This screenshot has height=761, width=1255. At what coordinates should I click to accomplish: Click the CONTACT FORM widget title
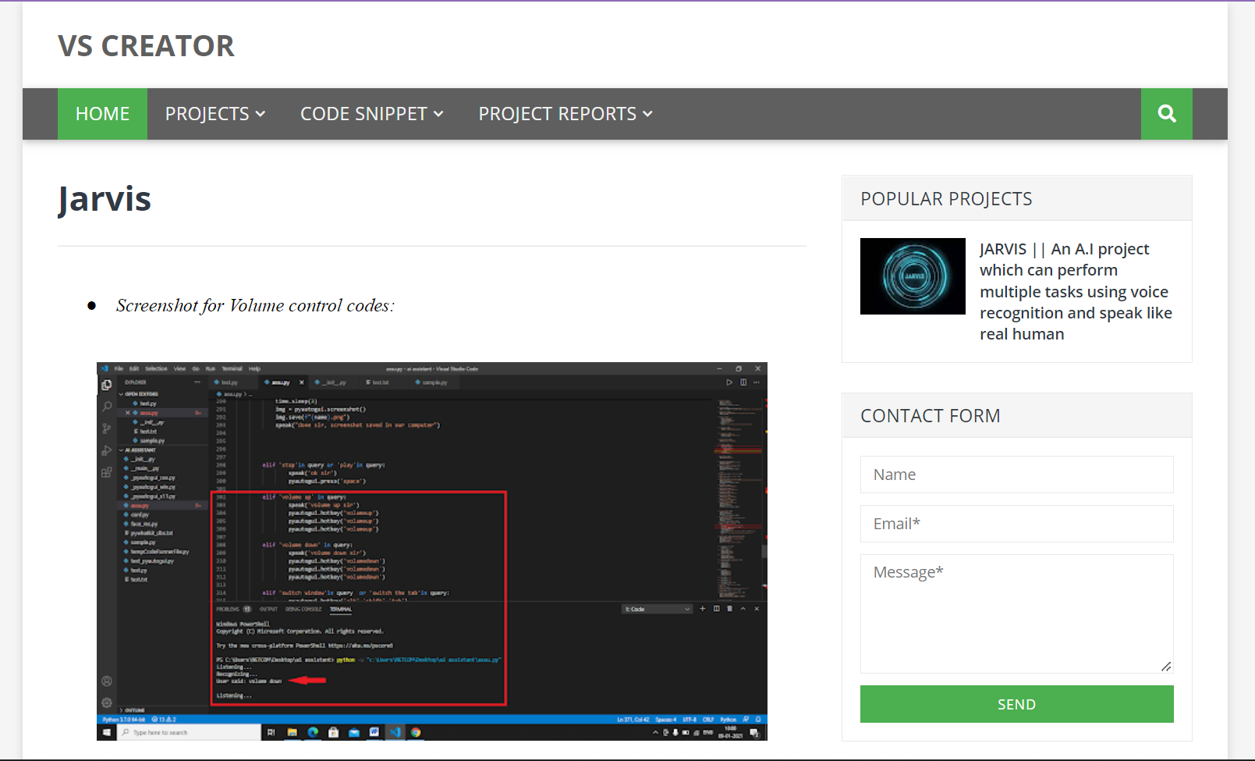(930, 416)
